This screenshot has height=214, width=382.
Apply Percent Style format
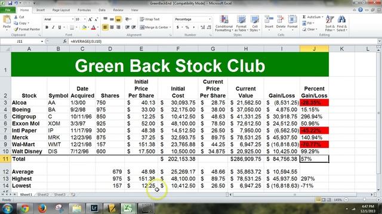pos(187,27)
